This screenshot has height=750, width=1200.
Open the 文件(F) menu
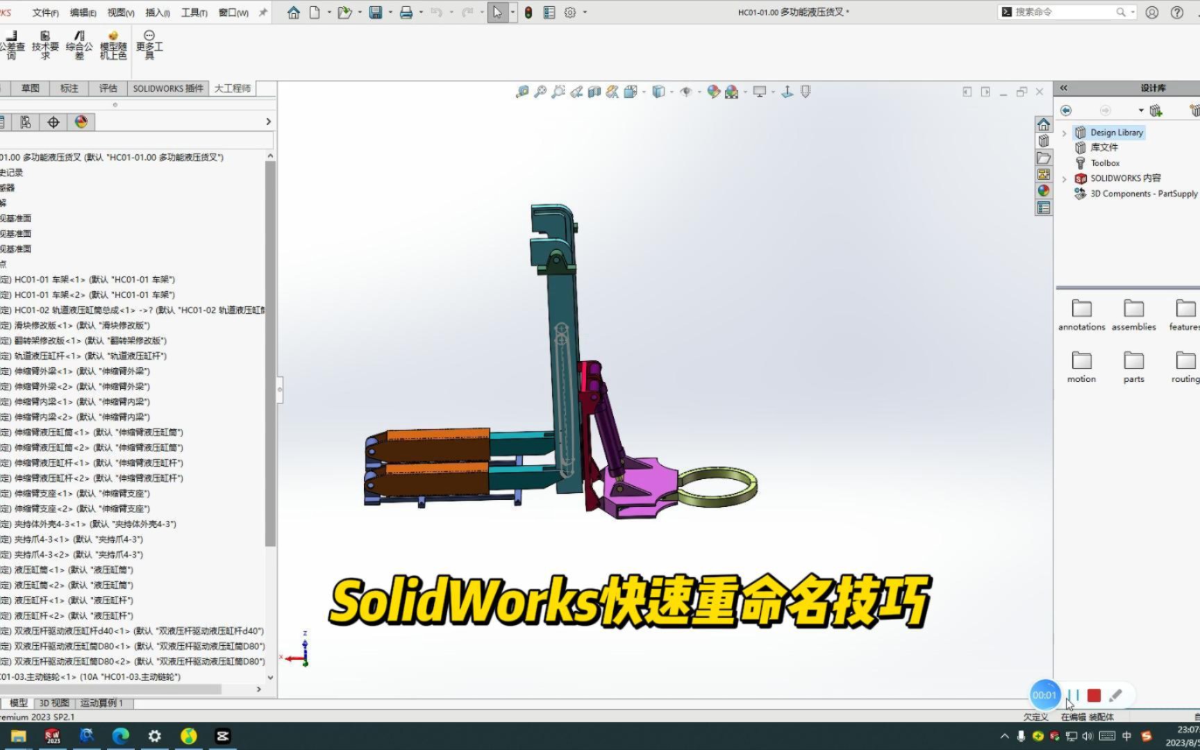click(x=45, y=12)
